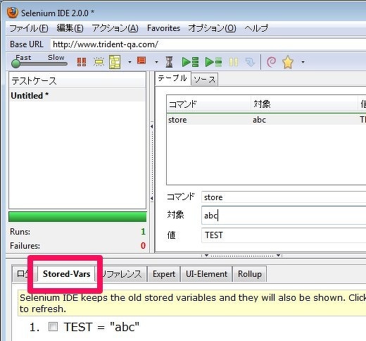Collapse test case pane upper splitter arrow
The height and width of the screenshot is (341, 366).
pos(152,127)
